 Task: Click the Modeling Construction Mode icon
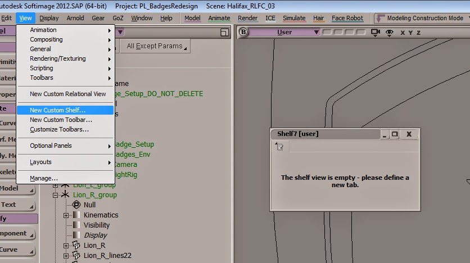(x=381, y=19)
